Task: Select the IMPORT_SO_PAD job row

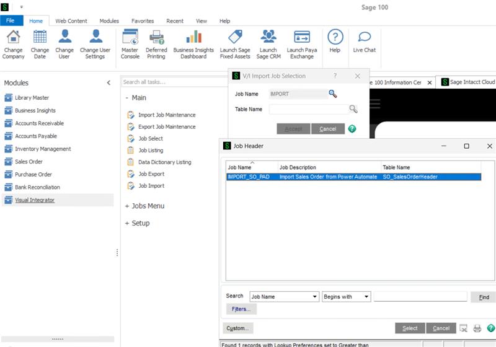Action: 353,177
